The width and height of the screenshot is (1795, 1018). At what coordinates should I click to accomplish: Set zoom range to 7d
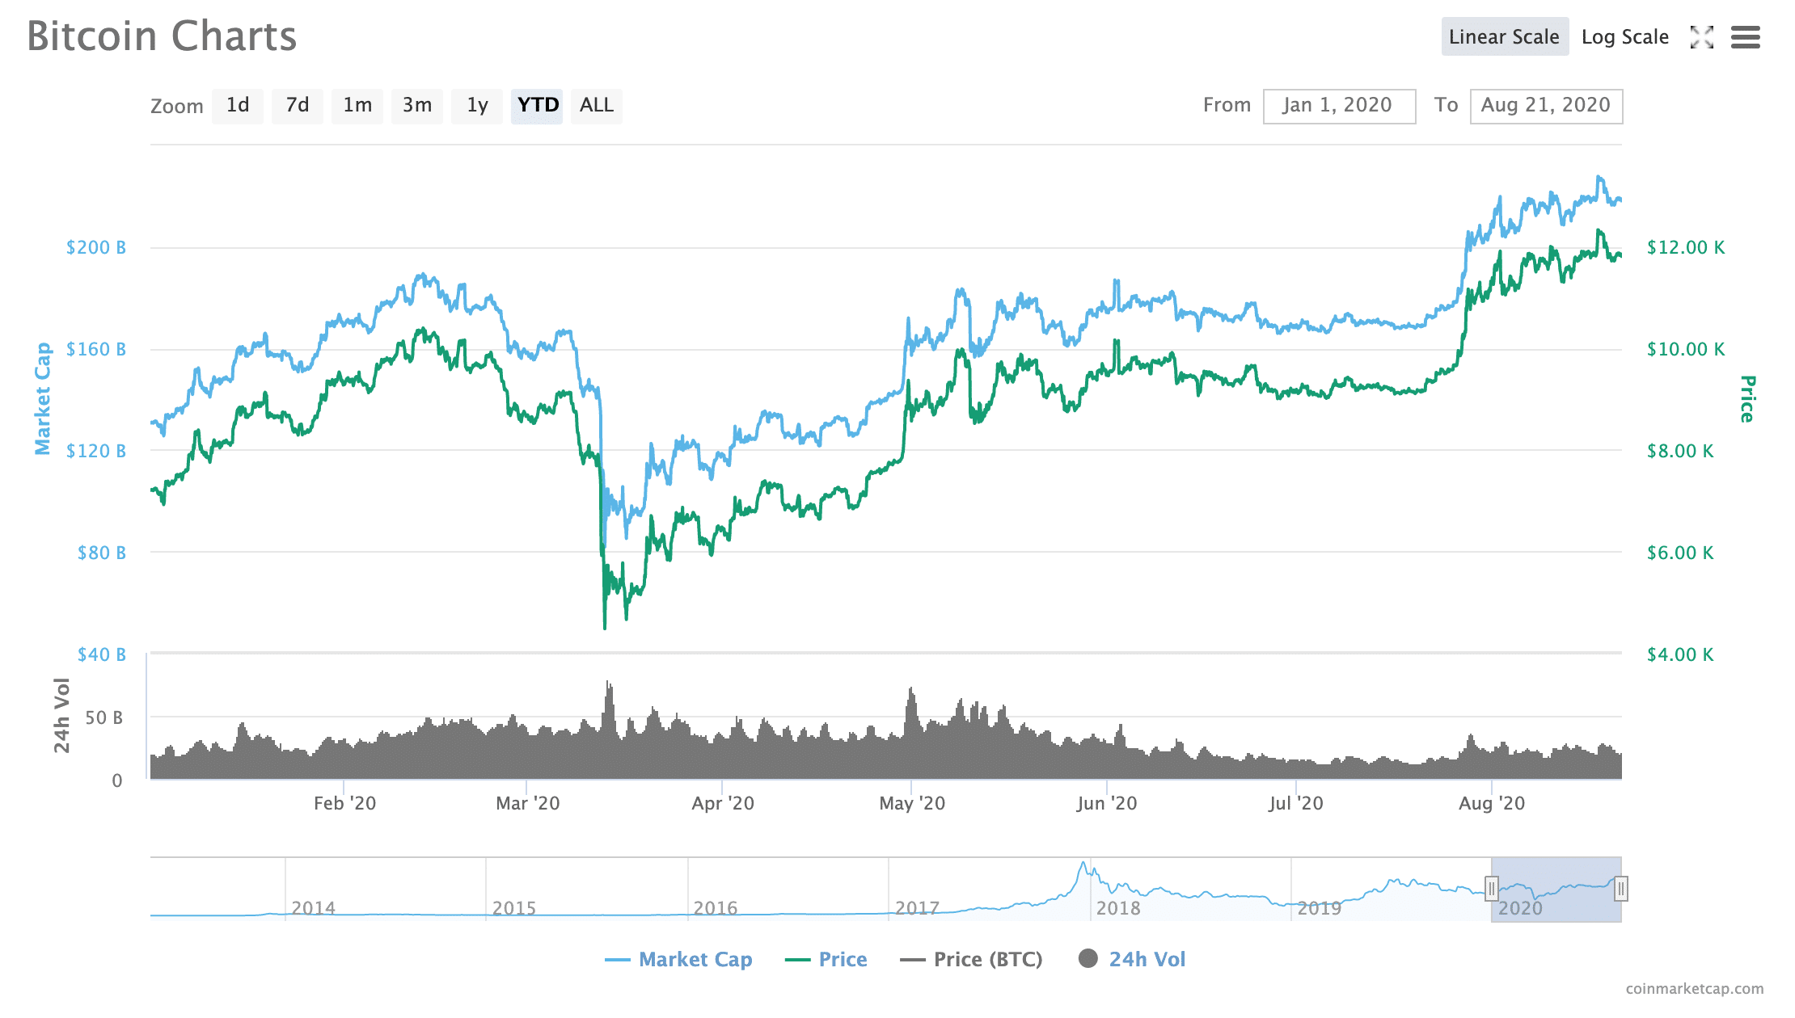coord(298,106)
